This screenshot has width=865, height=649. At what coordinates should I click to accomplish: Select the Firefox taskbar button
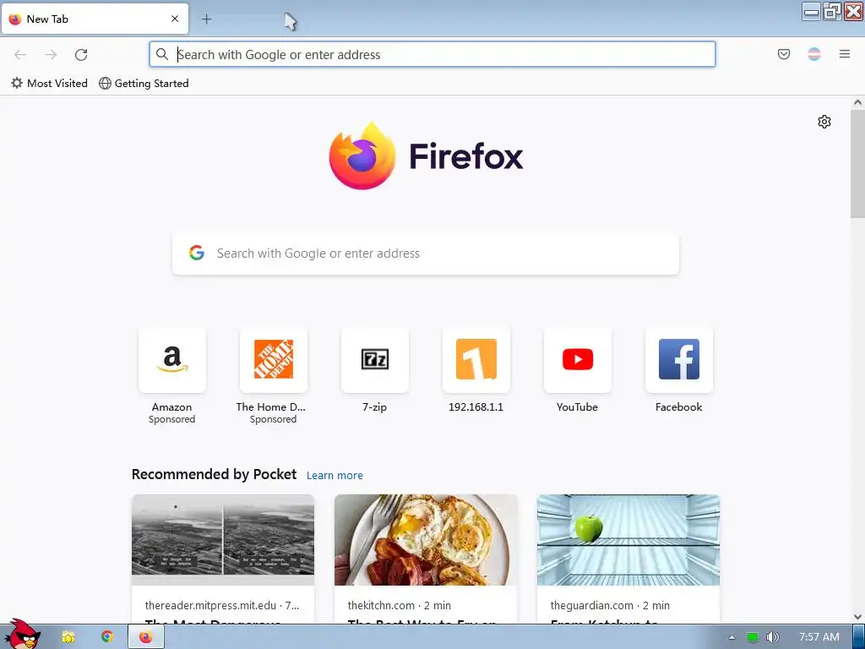point(145,637)
